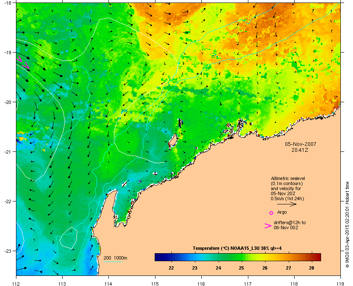Click the colorbar tick label 28
The image size is (353, 286).
click(311, 268)
